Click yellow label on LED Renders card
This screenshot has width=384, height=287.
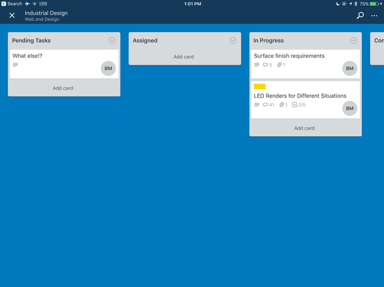click(259, 87)
